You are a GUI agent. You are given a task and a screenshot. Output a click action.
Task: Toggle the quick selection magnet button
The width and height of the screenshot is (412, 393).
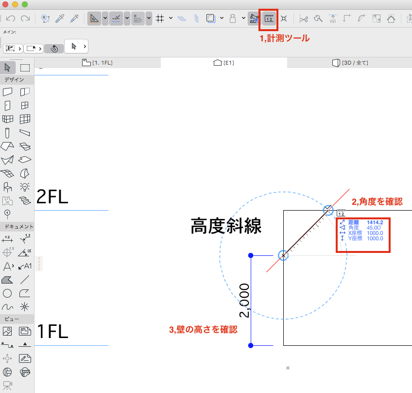[x=54, y=48]
